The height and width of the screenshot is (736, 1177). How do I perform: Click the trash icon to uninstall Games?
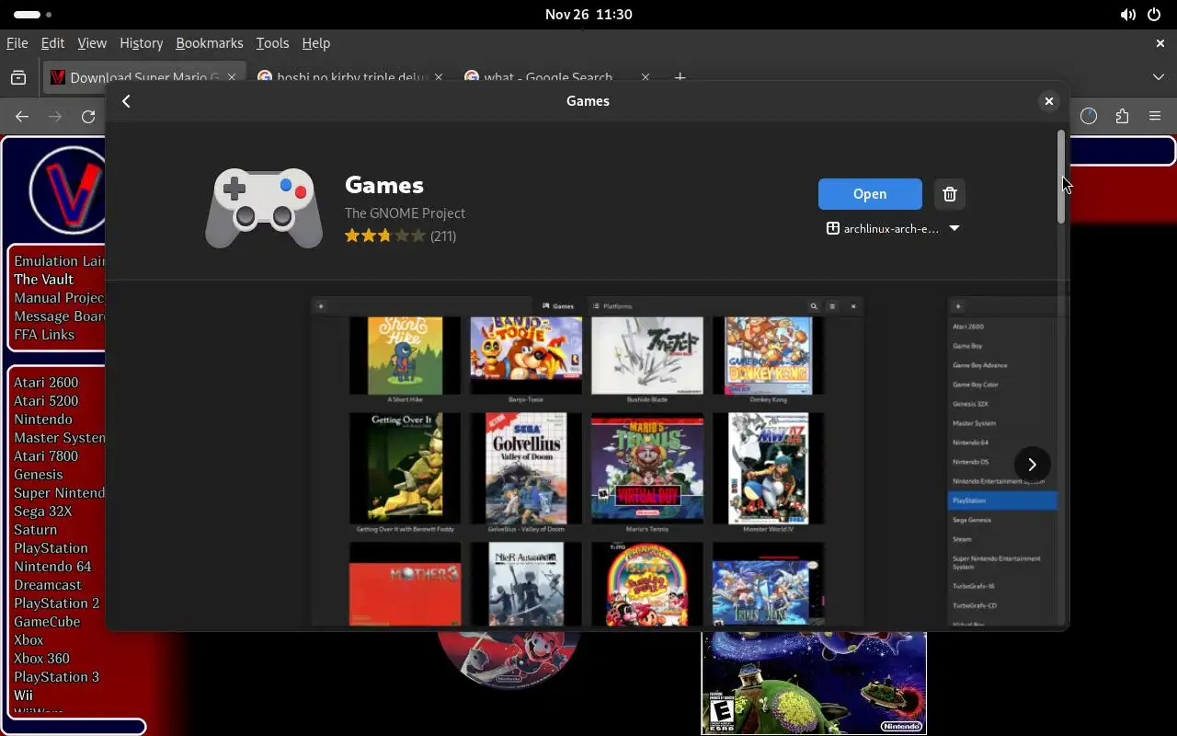(x=950, y=194)
